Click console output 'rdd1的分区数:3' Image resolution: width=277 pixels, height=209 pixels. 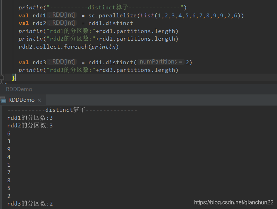point(30,118)
